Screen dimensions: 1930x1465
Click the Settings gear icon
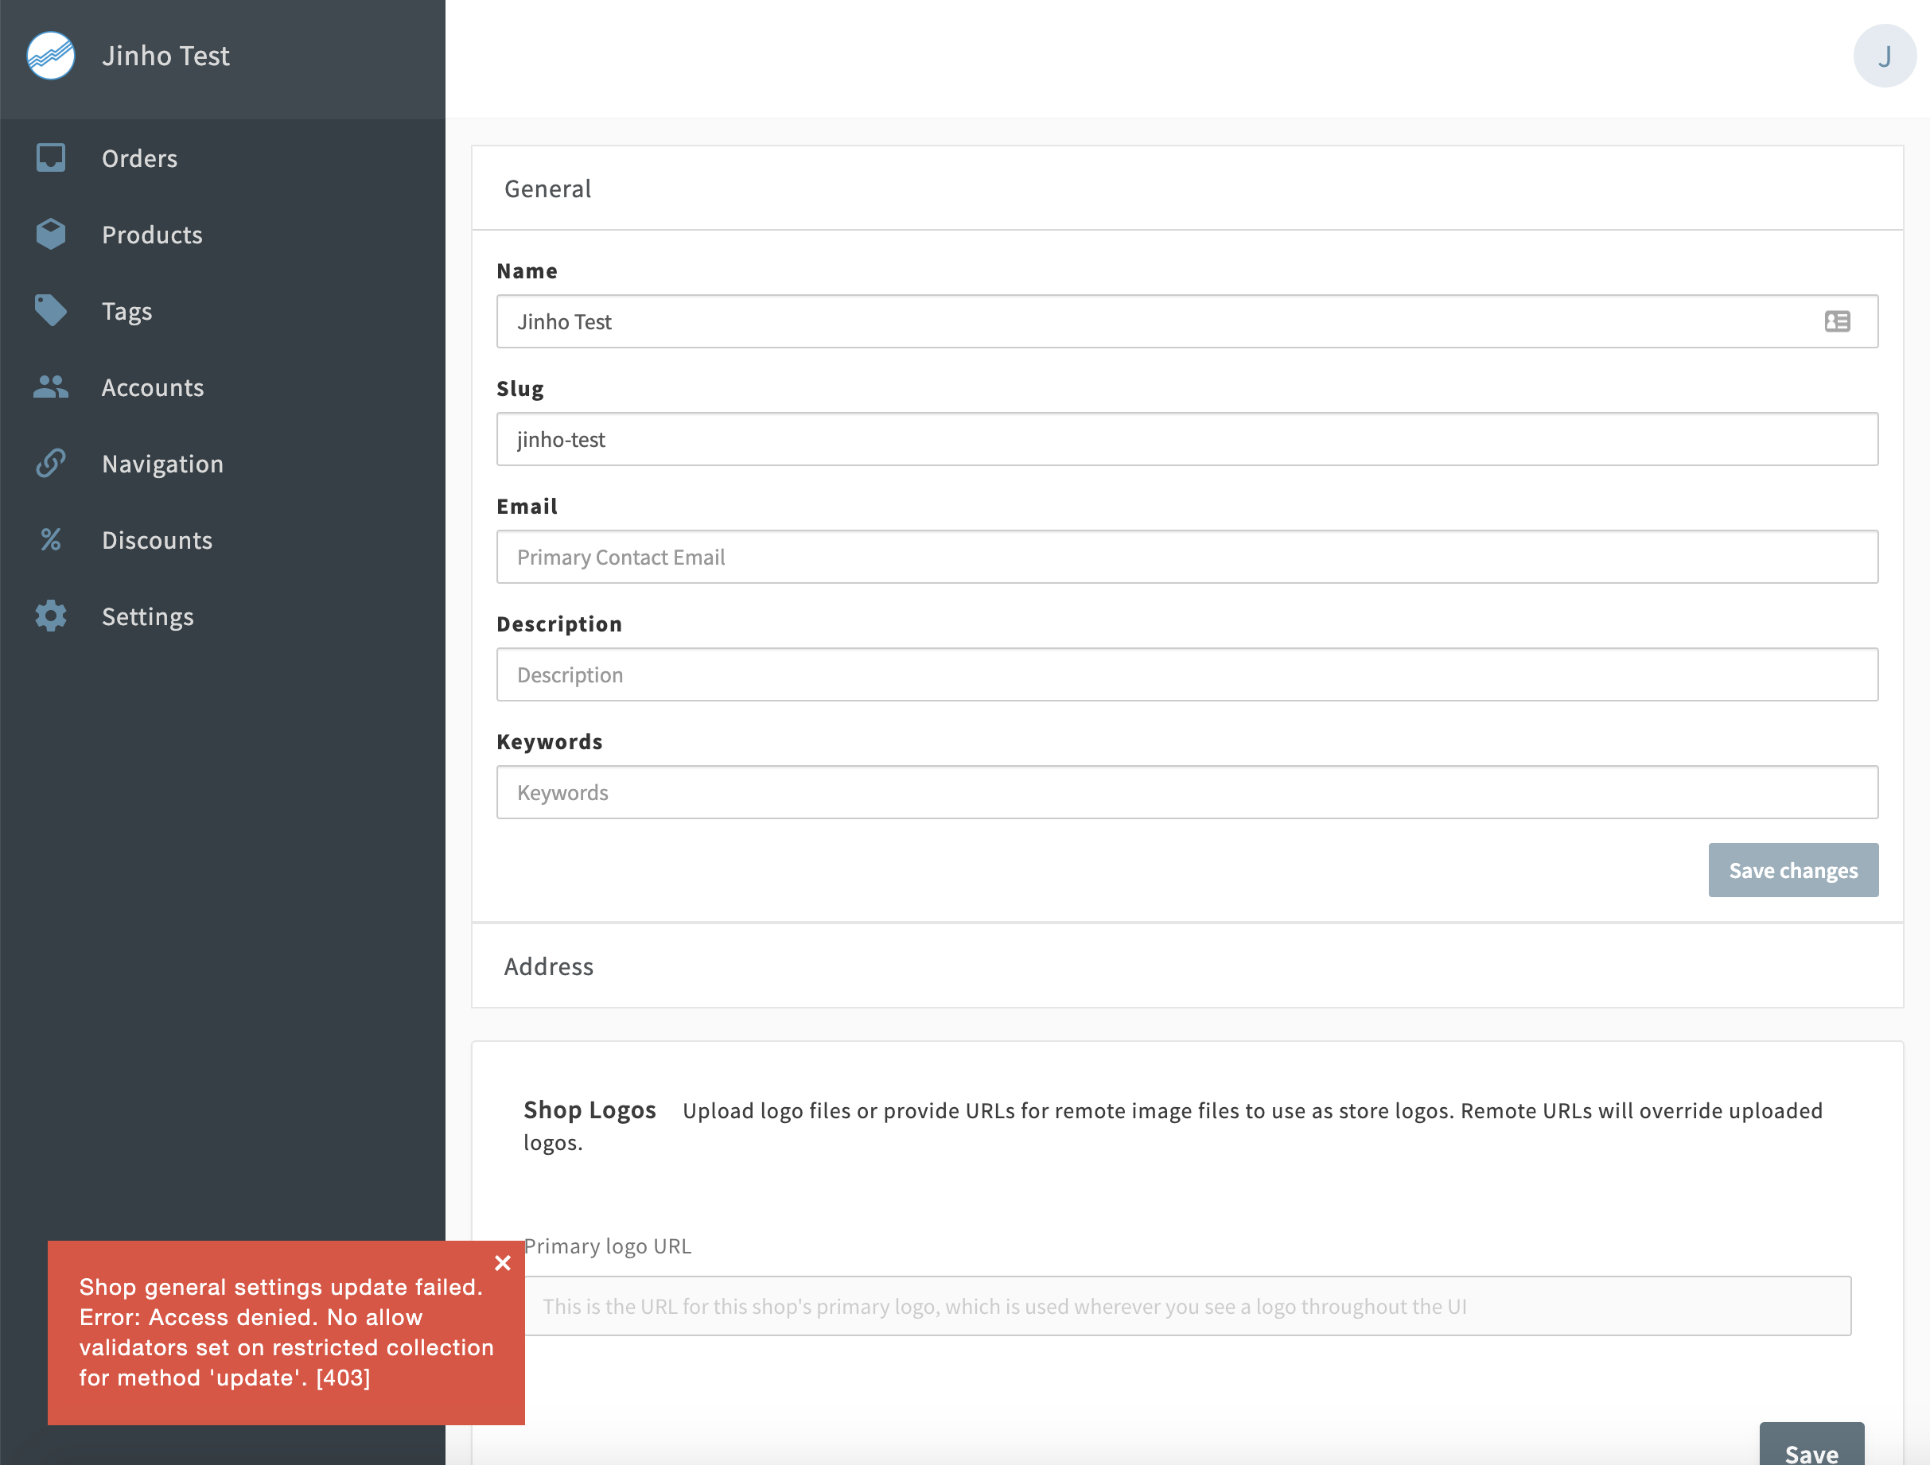(50, 616)
